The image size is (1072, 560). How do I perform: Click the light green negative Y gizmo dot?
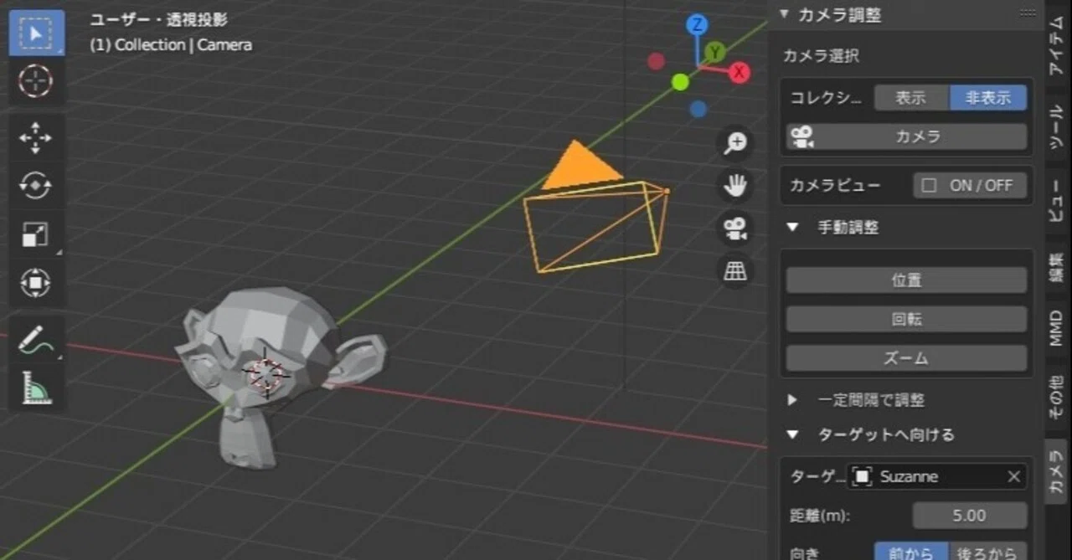click(x=680, y=82)
